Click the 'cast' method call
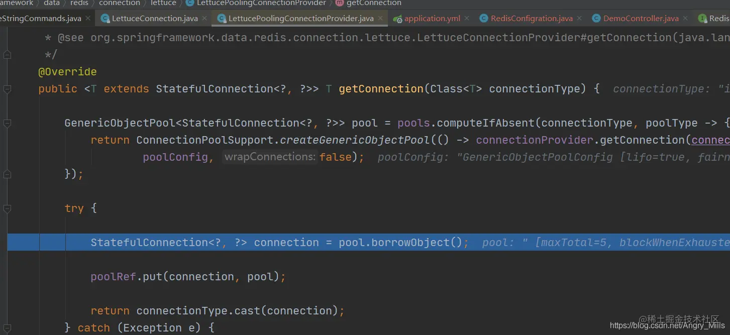 247,310
